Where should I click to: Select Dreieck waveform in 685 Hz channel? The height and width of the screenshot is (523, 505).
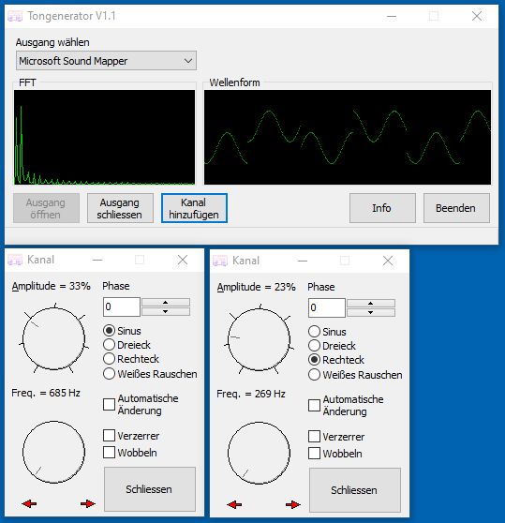coord(127,345)
